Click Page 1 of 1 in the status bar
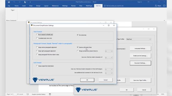 pyautogui.click(x=10, y=94)
